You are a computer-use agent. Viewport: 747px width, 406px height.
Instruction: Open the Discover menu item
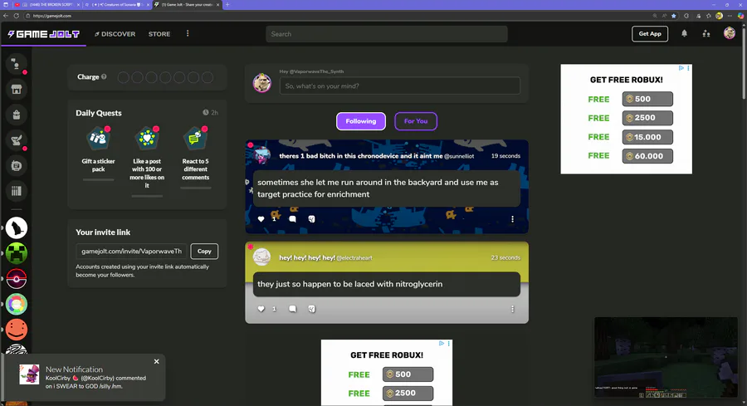coord(115,34)
